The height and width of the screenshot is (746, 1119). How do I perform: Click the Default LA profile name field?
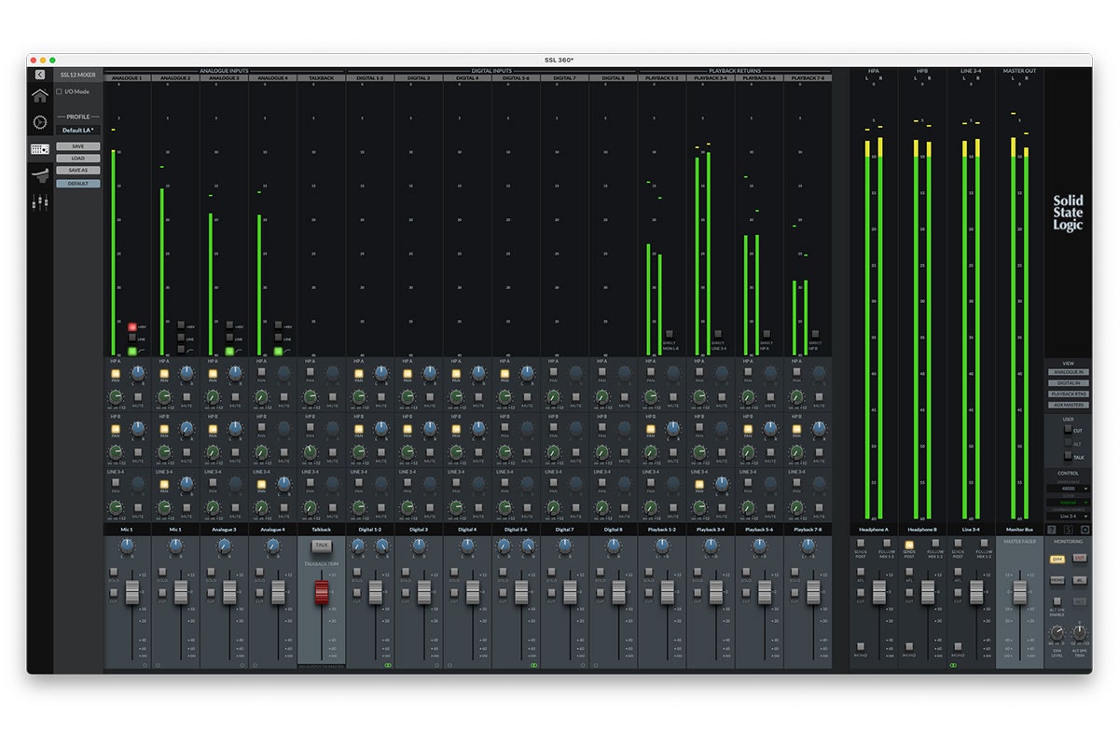[78, 130]
